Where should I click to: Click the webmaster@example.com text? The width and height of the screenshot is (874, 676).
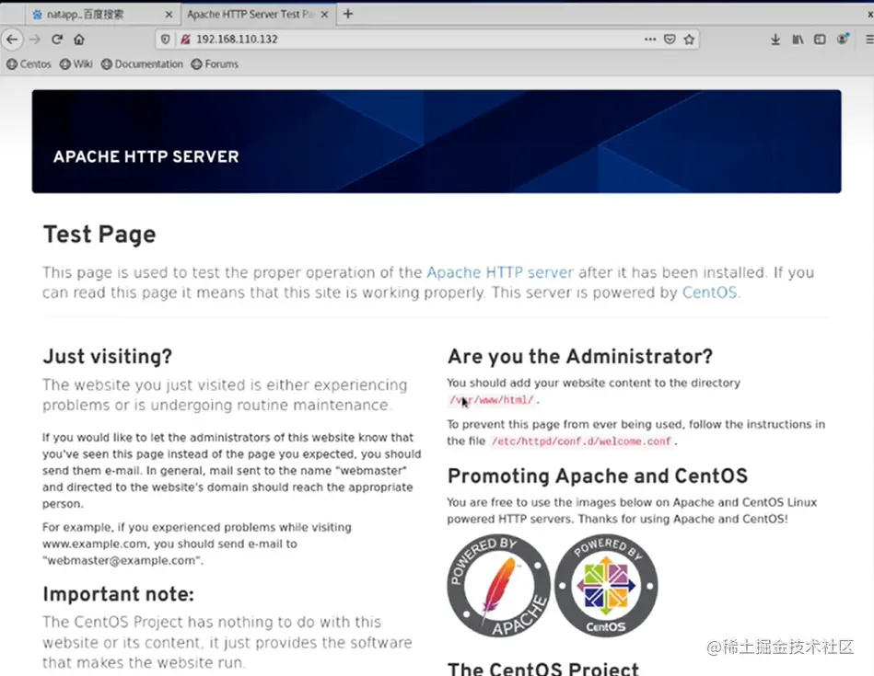(122, 561)
